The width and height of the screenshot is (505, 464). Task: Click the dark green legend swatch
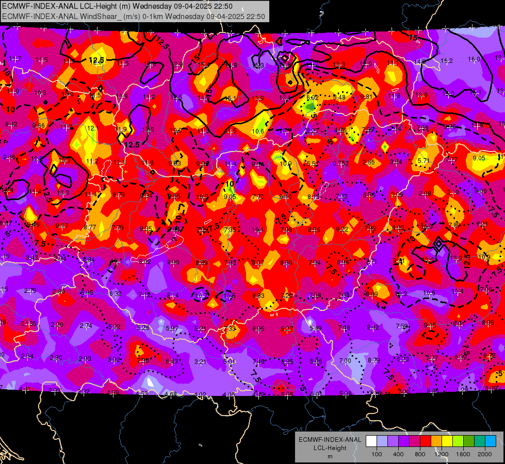tap(468, 441)
